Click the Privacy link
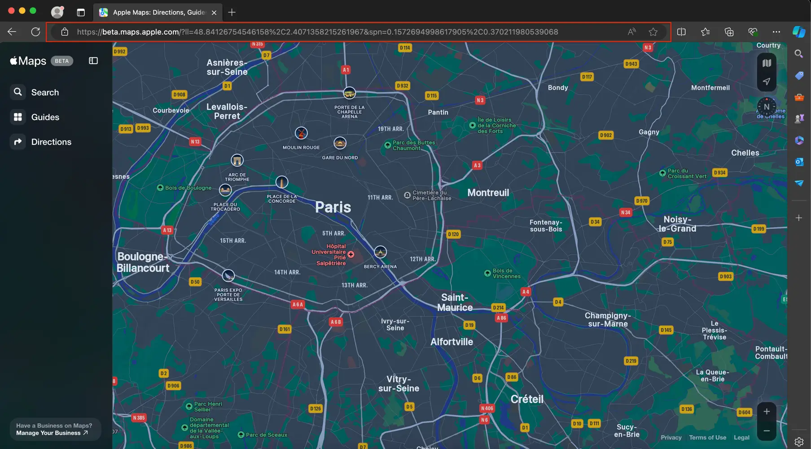Screen dimensions: 811x449 pyautogui.click(x=671, y=437)
